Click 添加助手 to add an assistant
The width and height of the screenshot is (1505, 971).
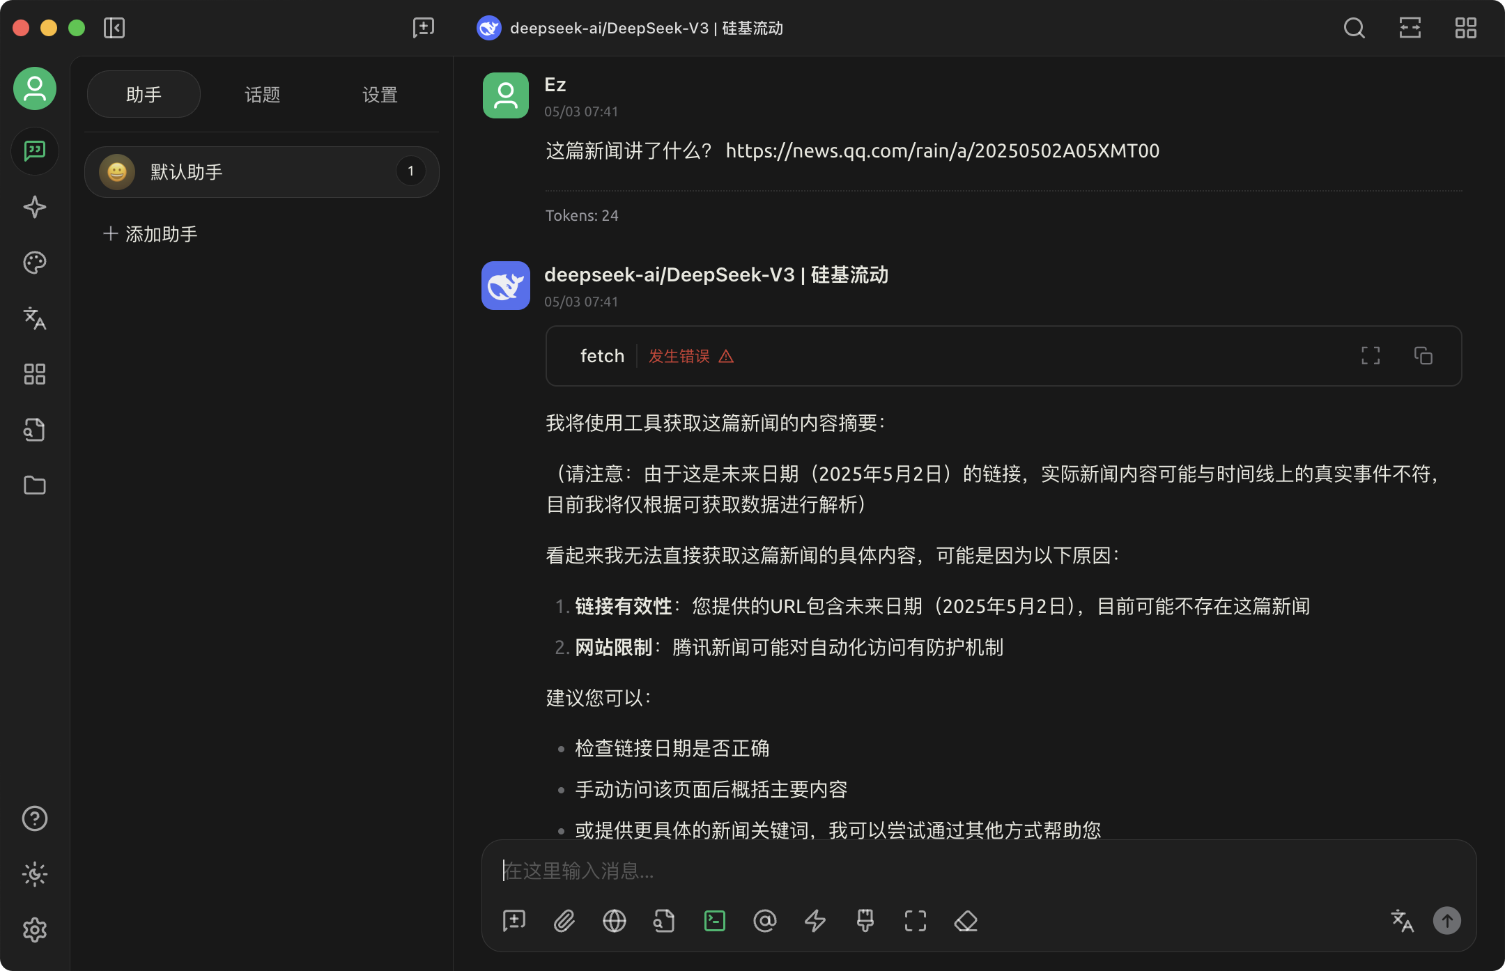click(150, 234)
